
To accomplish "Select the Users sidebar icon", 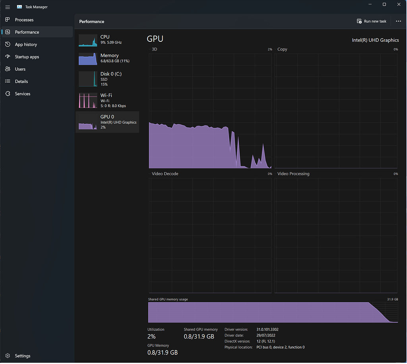I will [7, 69].
